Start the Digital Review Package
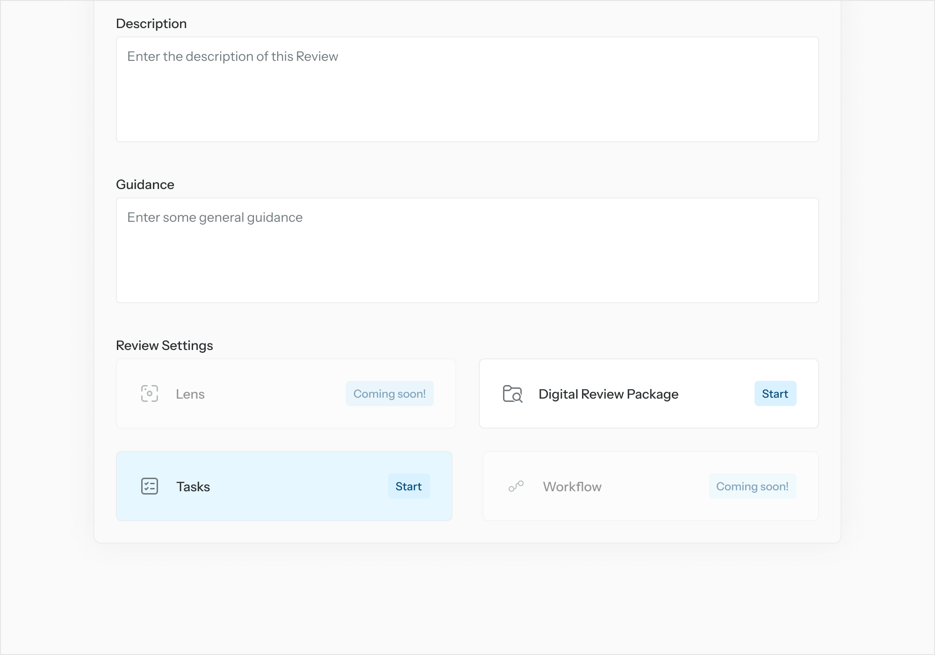The width and height of the screenshot is (935, 655). coord(775,393)
